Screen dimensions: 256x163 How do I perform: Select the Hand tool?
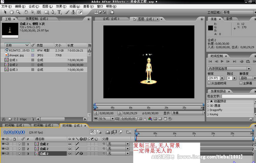(11, 12)
